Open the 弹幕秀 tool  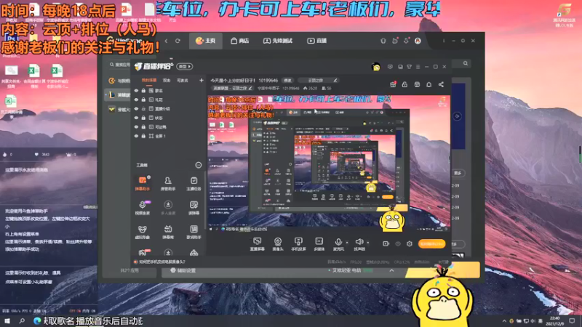click(168, 232)
